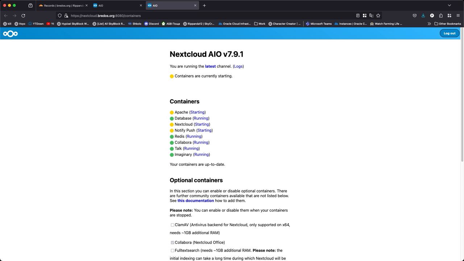Open the list all tabs dropdown
The image size is (464, 261).
449,5
